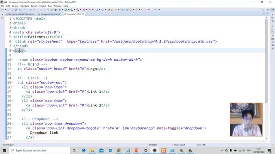Click the volume icon in system tray

(x=244, y=150)
